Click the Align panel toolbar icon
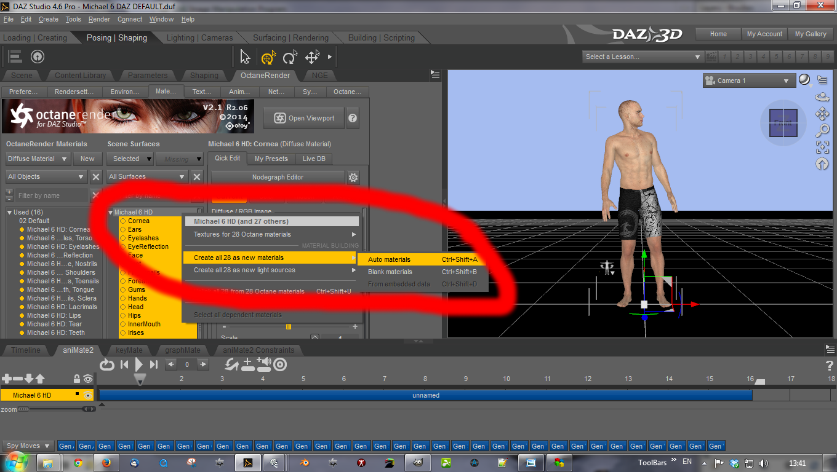The image size is (837, 472). tap(15, 57)
